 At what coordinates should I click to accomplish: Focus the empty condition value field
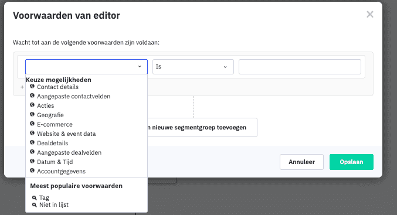(300, 67)
